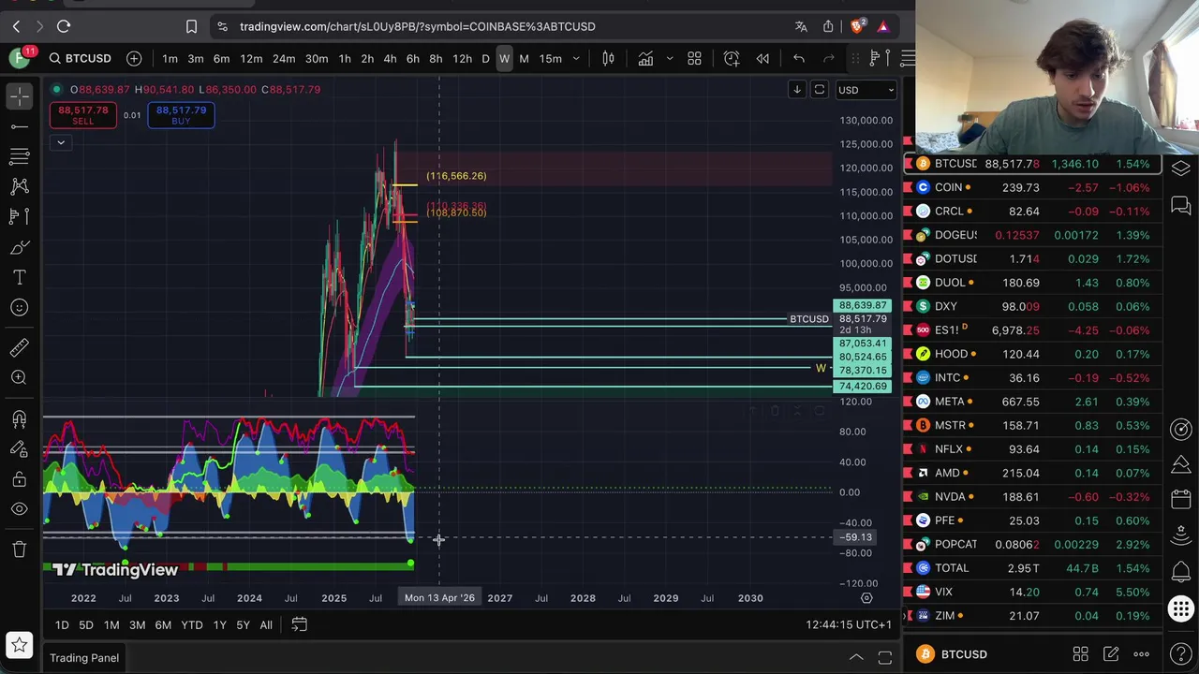Select the crosshair cursor tool
The image size is (1199, 674).
coord(20,95)
